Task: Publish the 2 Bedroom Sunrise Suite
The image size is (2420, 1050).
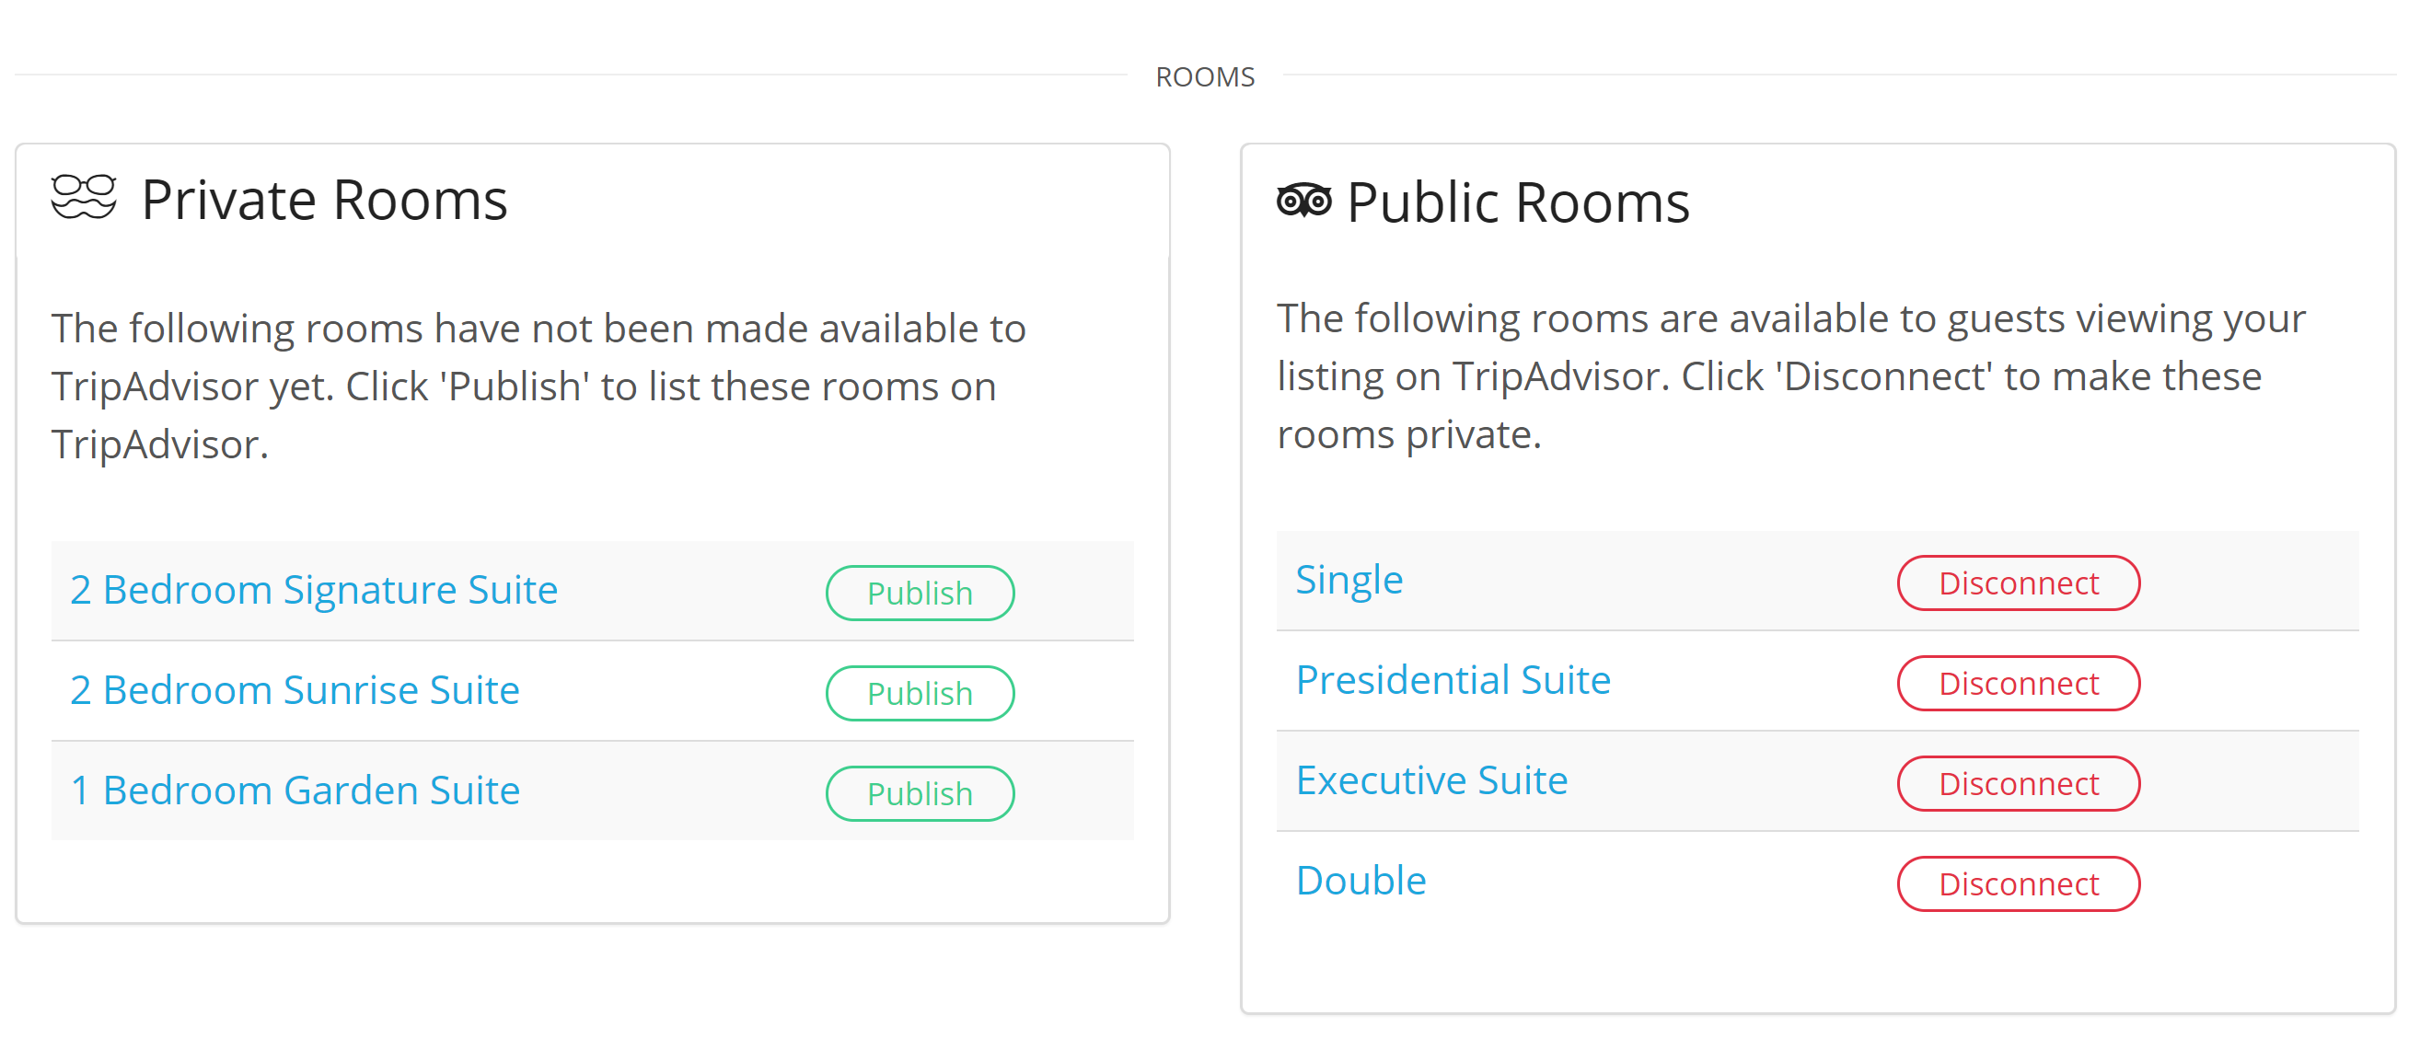Action: click(920, 691)
